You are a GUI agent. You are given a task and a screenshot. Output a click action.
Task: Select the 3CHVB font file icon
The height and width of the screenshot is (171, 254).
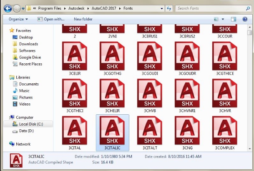(x=150, y=93)
